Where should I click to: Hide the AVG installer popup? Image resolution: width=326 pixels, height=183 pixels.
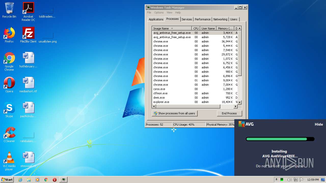(319, 124)
